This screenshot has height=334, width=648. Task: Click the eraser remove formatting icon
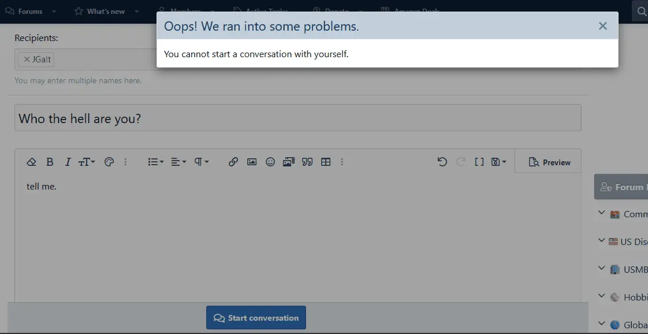[x=32, y=162]
